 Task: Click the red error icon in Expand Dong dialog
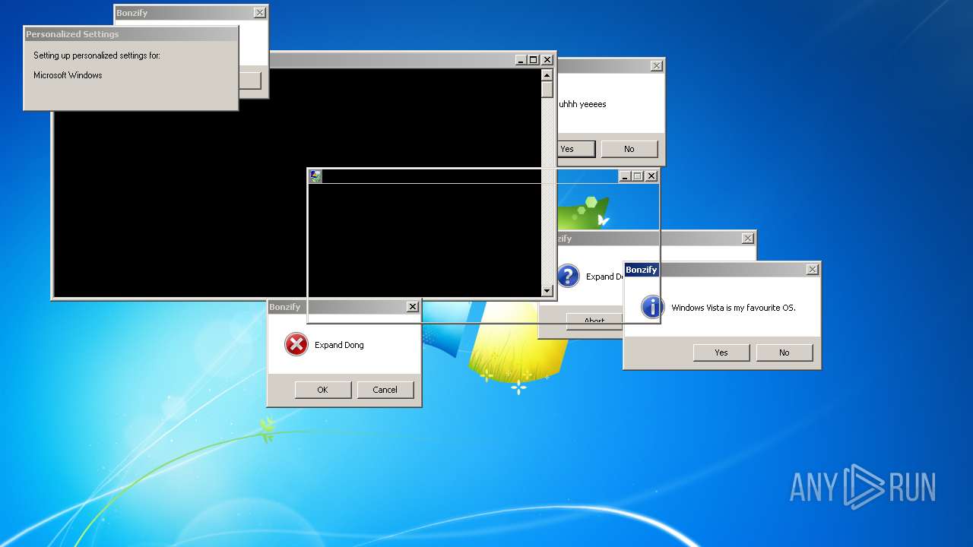click(296, 345)
